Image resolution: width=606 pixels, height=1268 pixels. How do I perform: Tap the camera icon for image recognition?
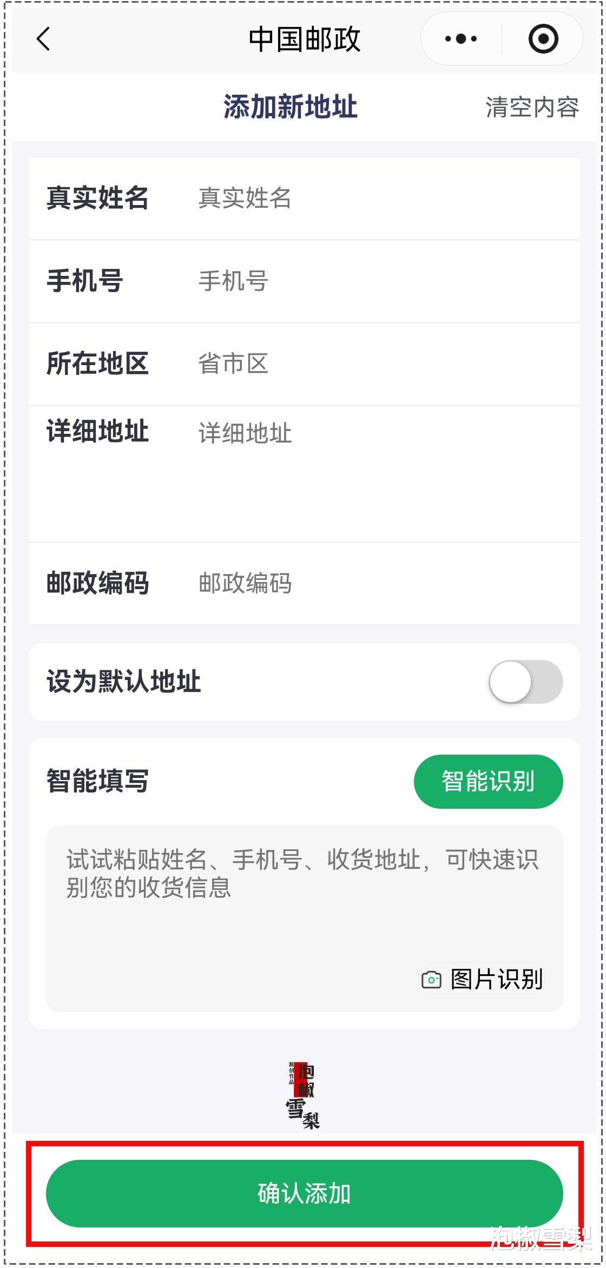coord(431,980)
